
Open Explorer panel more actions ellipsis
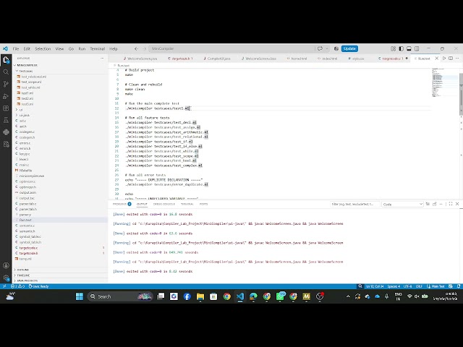(102, 58)
